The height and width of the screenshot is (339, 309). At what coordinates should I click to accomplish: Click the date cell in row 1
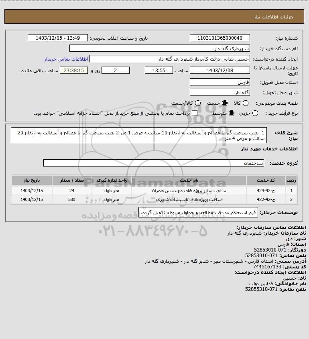[32, 191]
